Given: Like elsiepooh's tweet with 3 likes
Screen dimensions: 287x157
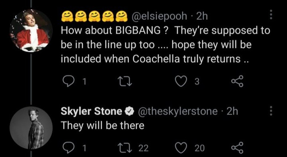Looking at the screenshot, I should pyautogui.click(x=180, y=82).
